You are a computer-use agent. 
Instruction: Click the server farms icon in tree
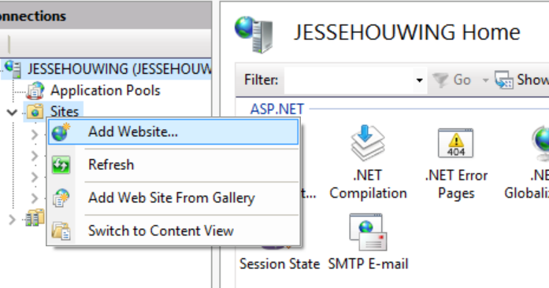coord(35,218)
